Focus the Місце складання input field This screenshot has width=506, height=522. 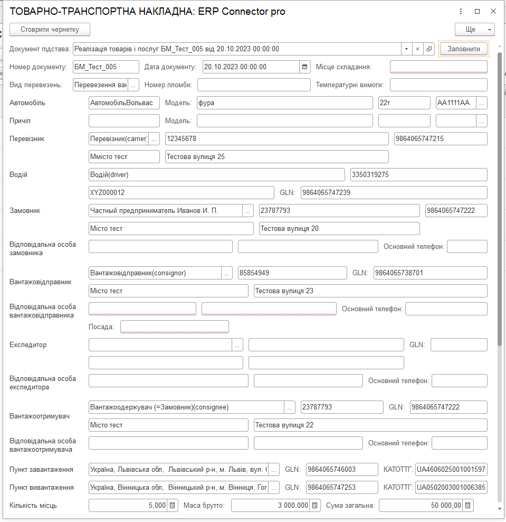438,67
